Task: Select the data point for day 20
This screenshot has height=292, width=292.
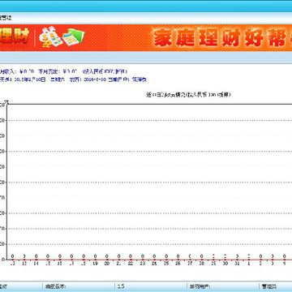Action: pos(107,260)
